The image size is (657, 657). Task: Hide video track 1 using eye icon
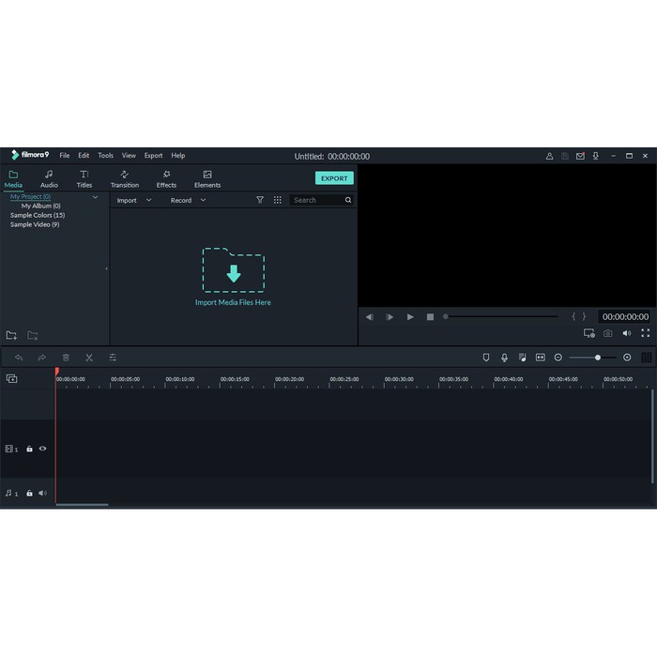[42, 449]
